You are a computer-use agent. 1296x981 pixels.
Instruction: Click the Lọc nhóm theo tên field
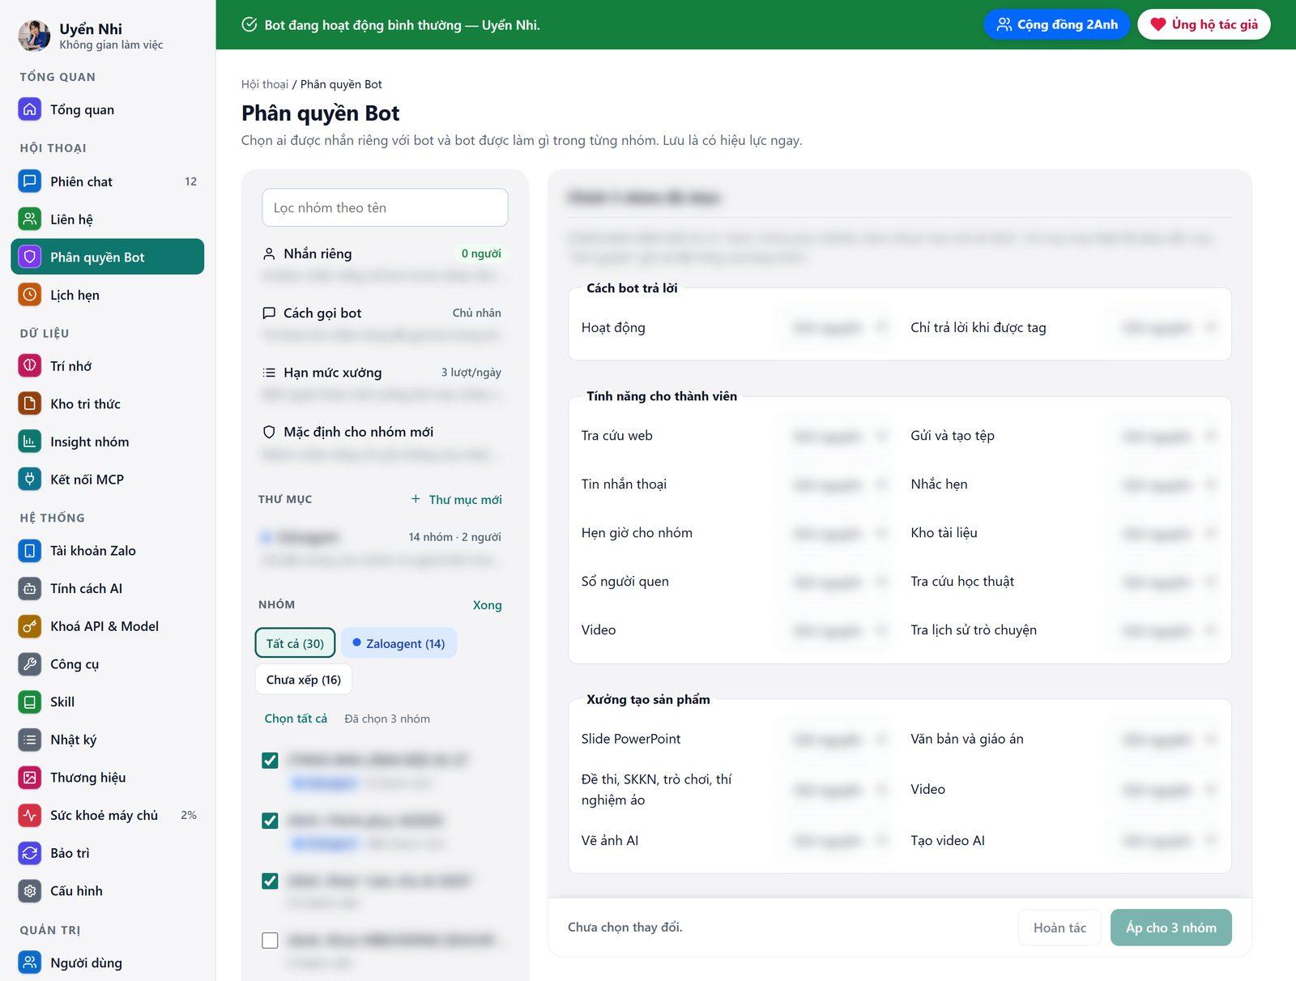coord(385,207)
